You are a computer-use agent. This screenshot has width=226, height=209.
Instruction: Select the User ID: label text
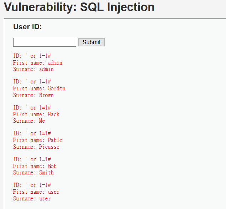(x=27, y=27)
